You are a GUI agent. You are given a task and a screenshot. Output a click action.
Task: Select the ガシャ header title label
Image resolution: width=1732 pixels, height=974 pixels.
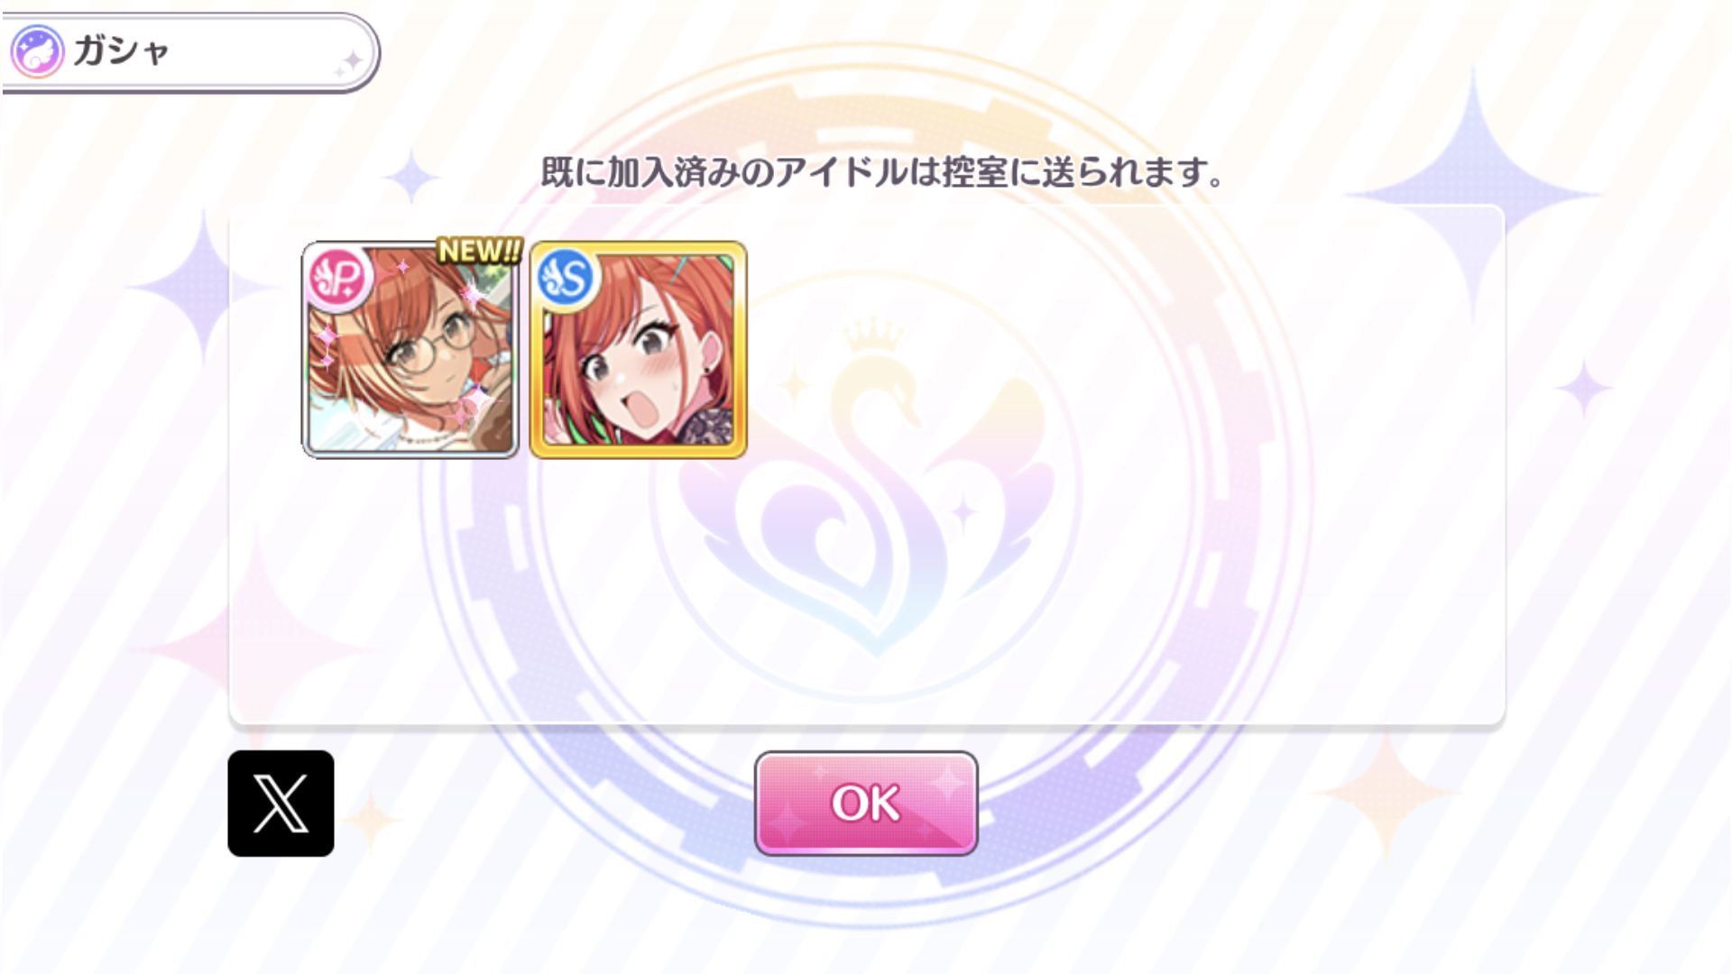point(122,51)
